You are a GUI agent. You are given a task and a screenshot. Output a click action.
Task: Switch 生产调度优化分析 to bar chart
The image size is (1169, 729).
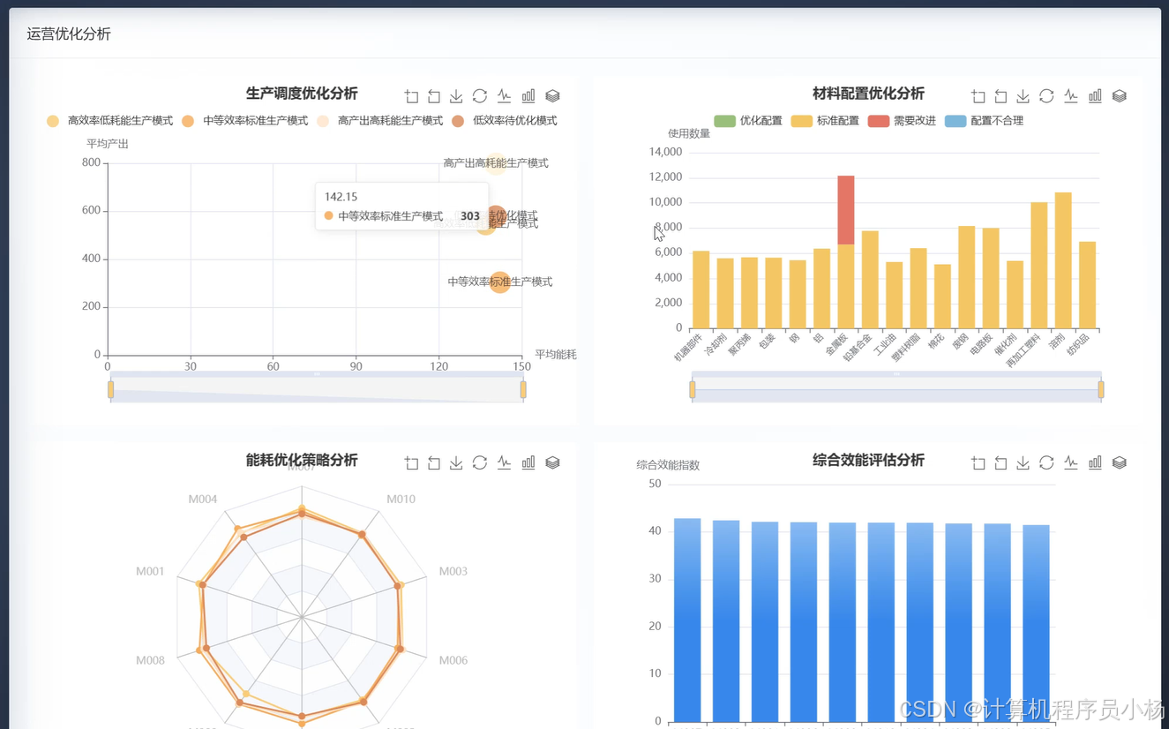click(528, 96)
